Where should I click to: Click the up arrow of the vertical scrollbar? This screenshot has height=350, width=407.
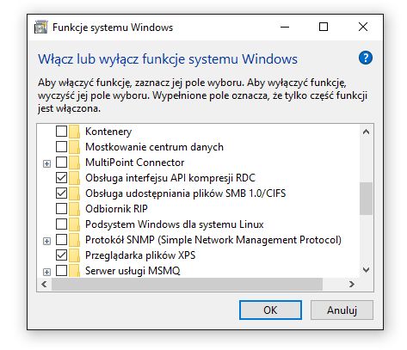coord(366,132)
